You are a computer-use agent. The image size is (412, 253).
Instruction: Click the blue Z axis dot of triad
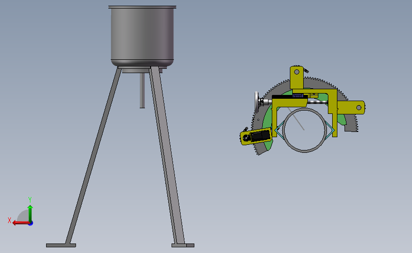[31, 224]
